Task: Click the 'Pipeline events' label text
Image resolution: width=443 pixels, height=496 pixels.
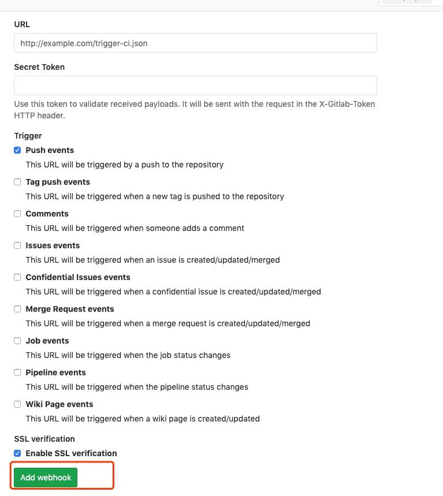Action: point(55,372)
